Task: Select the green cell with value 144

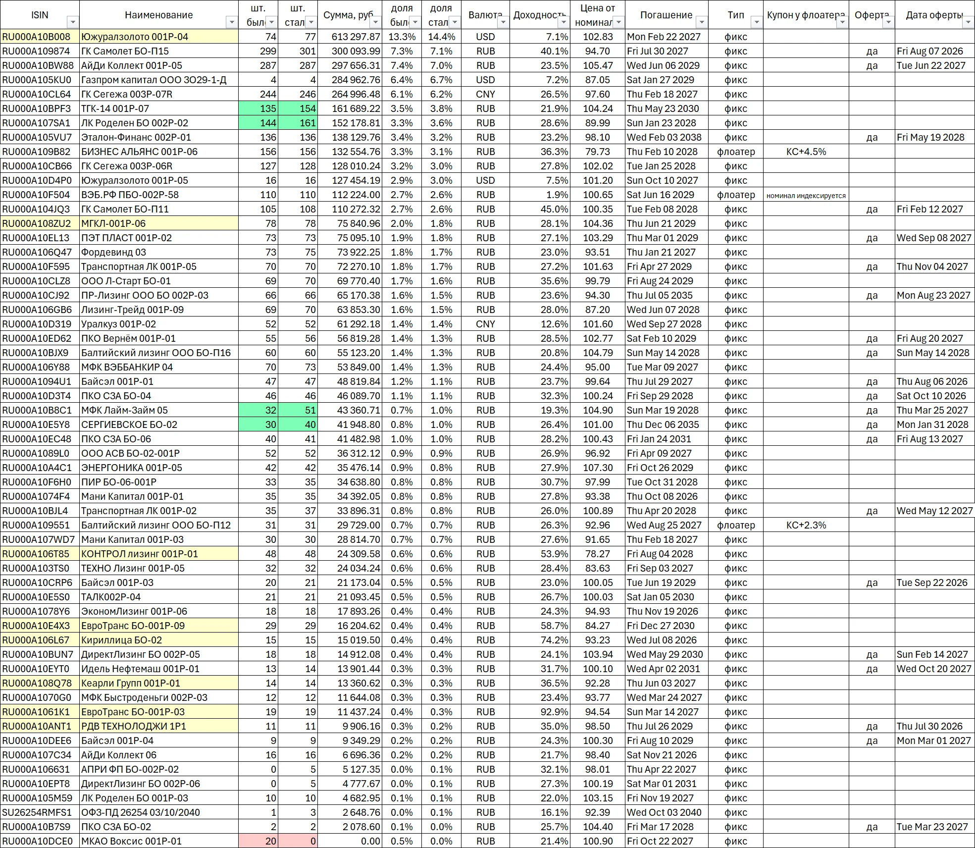Action: click(258, 123)
